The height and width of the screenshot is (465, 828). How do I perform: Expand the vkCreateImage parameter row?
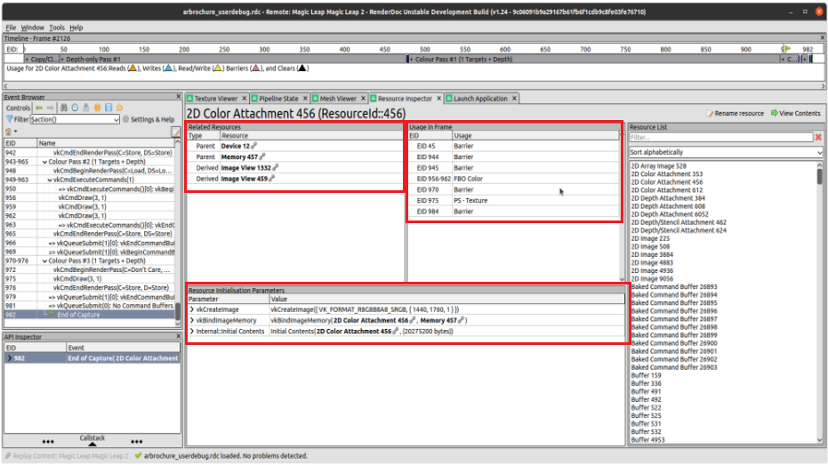click(191, 309)
